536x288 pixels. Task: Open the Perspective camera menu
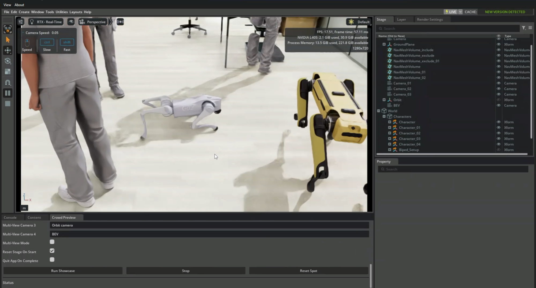click(x=93, y=22)
